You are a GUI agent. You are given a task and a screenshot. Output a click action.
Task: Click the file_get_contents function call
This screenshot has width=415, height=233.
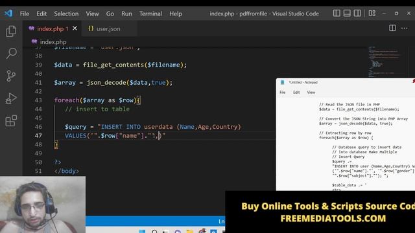click(113, 65)
